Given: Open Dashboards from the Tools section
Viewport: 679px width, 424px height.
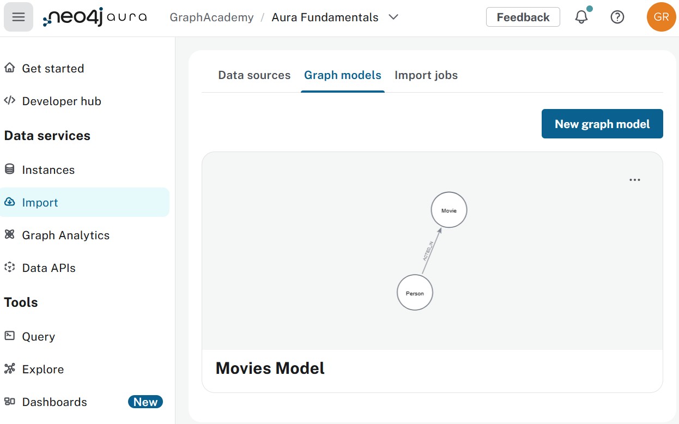Looking at the screenshot, I should 54,402.
